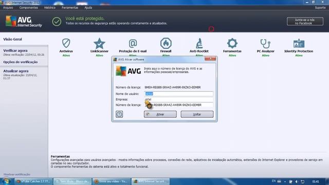Open the Arquivo menu
The height and width of the screenshot is (185, 329).
(x=8, y=8)
